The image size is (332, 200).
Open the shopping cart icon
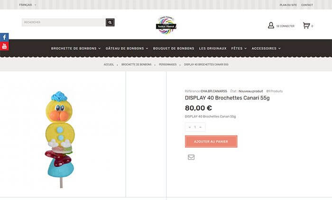coord(306,26)
